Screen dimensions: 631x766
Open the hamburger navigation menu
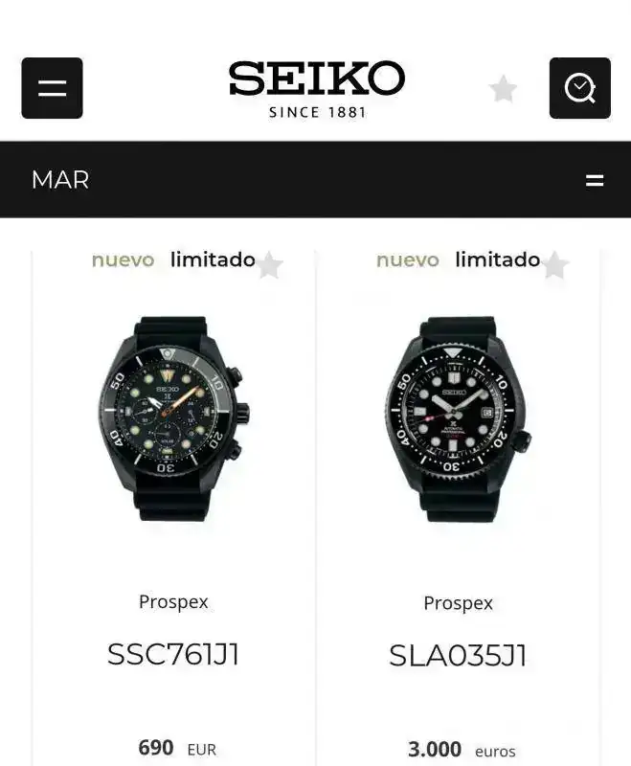(52, 88)
